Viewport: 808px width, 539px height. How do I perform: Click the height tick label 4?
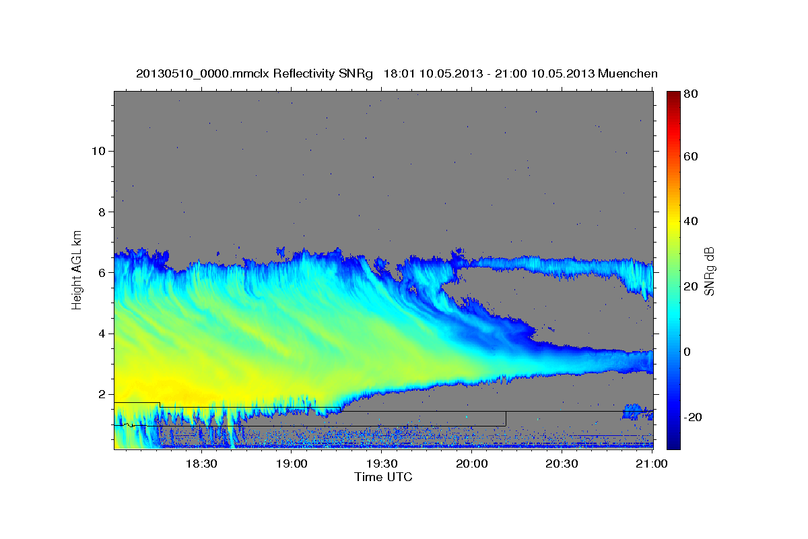point(101,334)
